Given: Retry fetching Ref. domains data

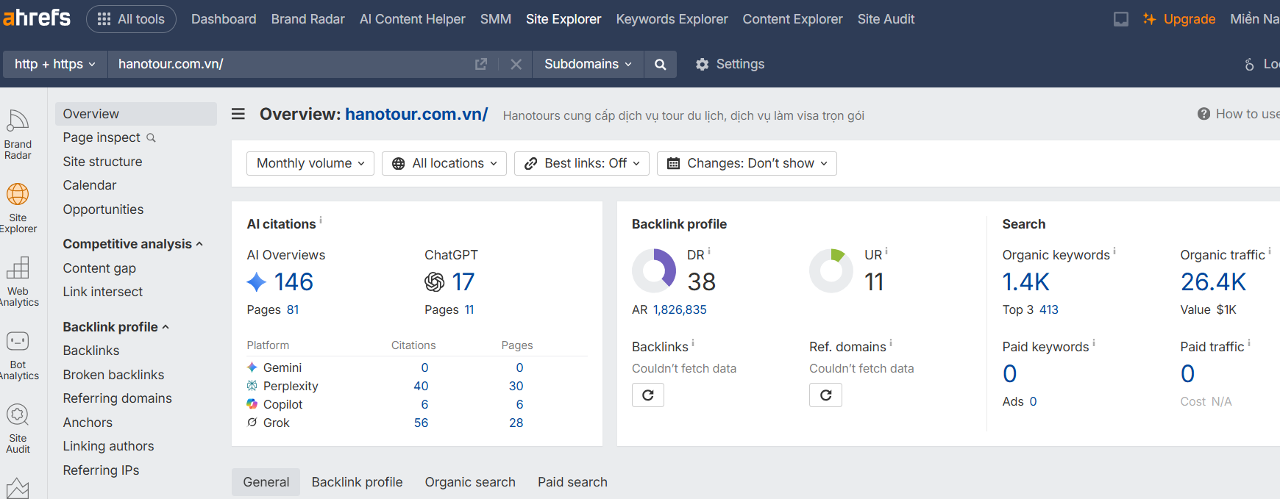Looking at the screenshot, I should tap(826, 395).
